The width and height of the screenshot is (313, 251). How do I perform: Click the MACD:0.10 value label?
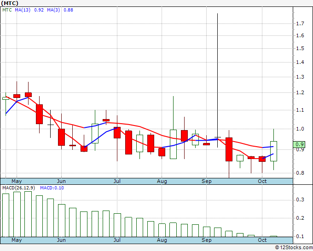[x=52, y=188]
